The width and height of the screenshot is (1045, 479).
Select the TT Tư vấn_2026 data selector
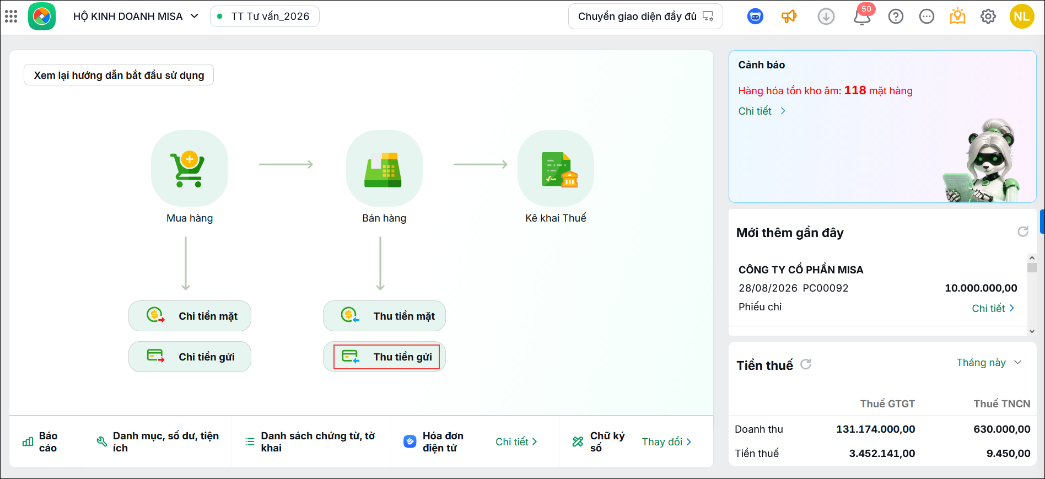click(265, 17)
